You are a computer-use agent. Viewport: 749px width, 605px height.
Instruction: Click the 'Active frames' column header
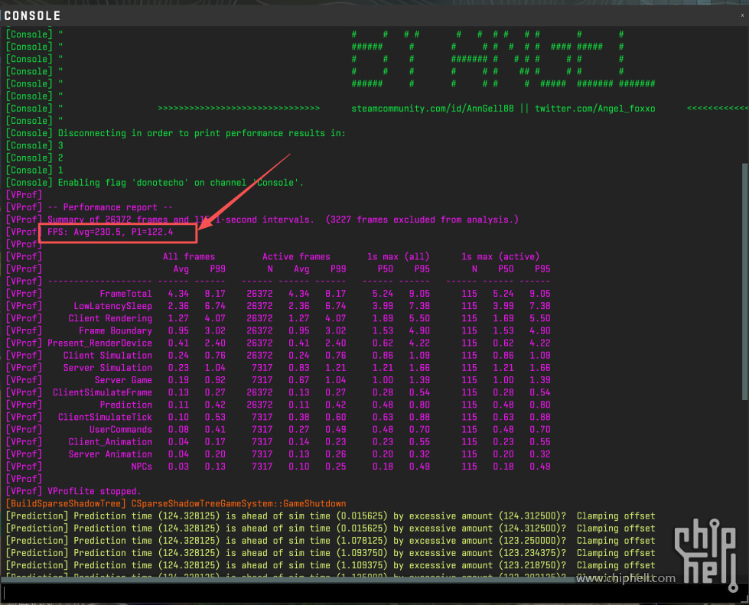296,257
